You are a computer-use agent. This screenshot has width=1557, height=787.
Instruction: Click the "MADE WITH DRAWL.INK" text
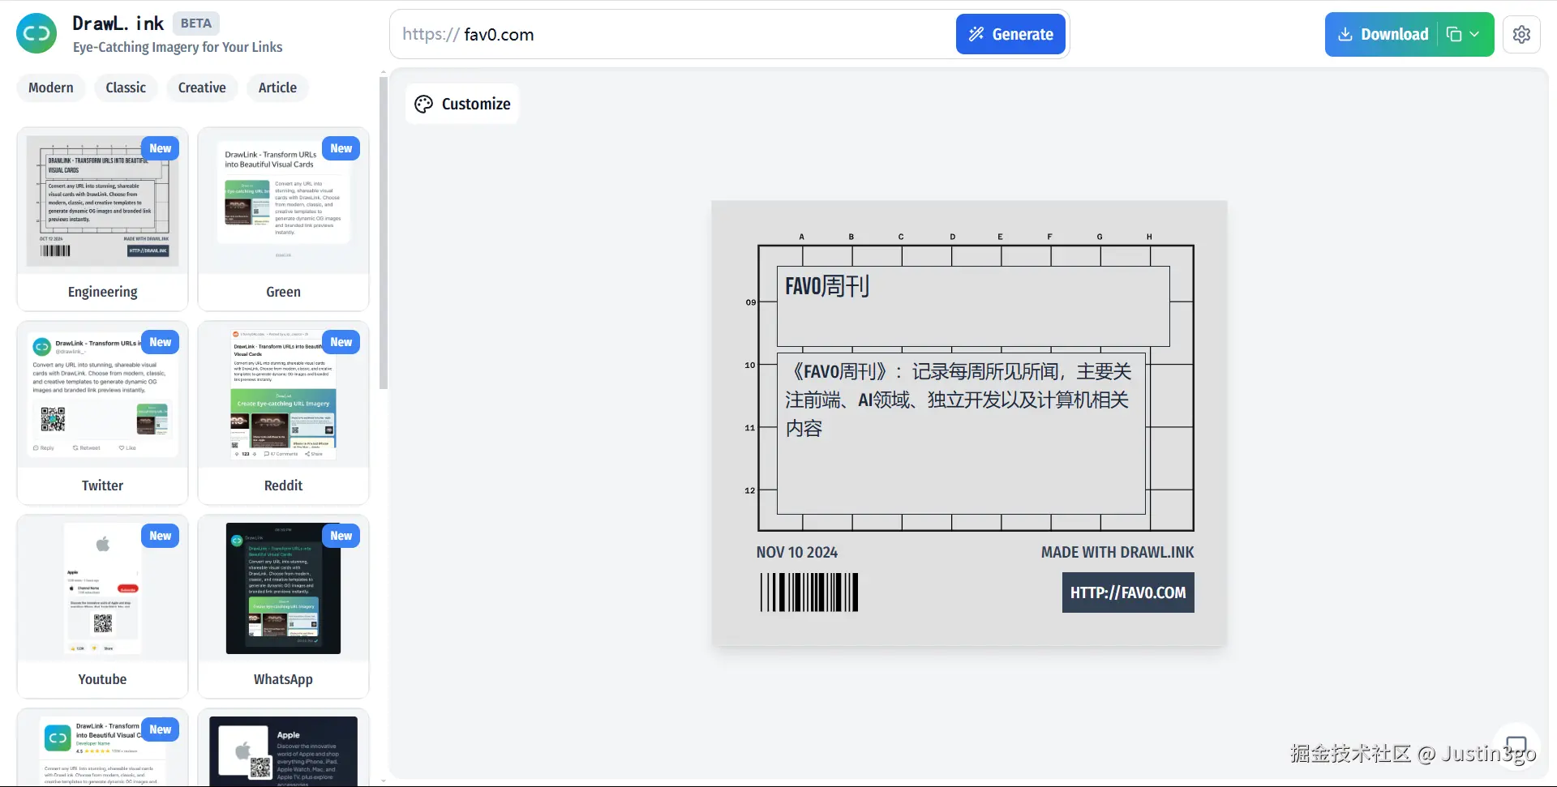click(x=1117, y=552)
